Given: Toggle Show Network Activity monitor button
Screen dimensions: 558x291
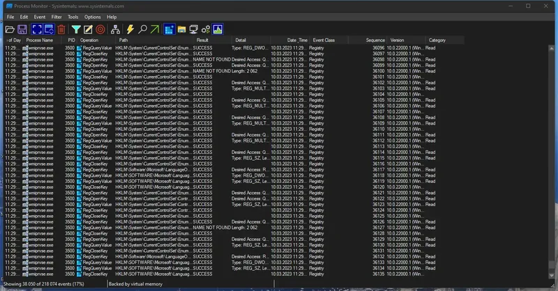Looking at the screenshot, I should pos(194,29).
